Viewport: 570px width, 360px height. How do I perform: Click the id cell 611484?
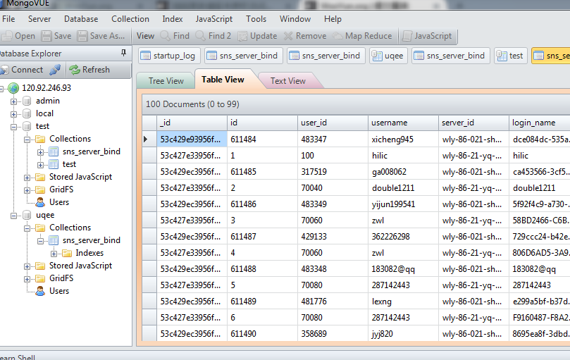click(263, 139)
